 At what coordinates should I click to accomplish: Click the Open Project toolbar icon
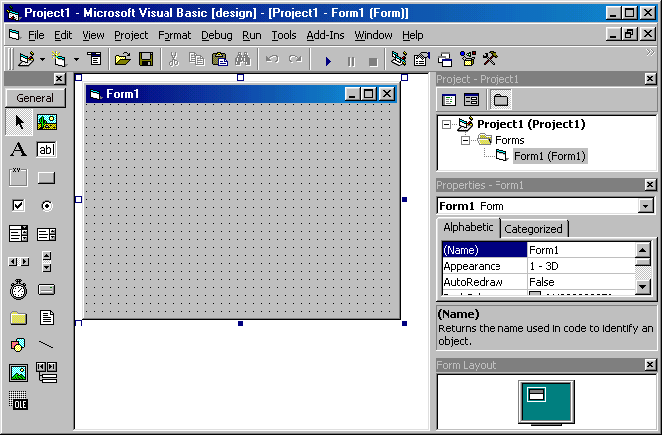123,59
